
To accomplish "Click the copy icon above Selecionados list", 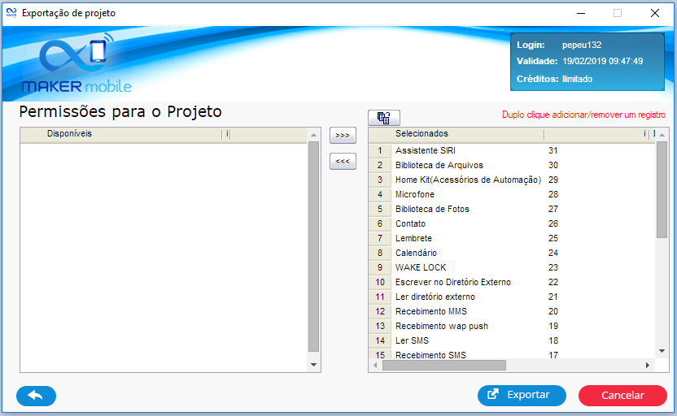I will click(x=383, y=117).
